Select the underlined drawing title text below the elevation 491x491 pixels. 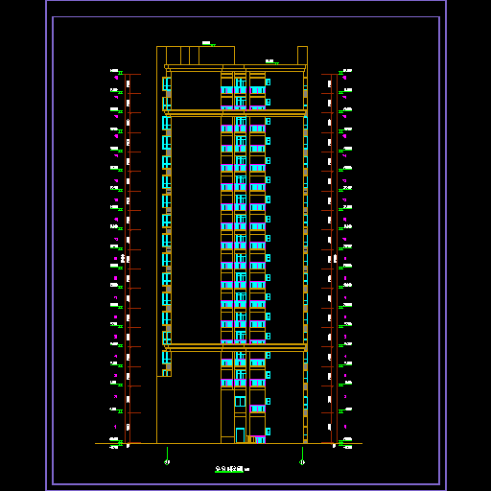[229, 469]
